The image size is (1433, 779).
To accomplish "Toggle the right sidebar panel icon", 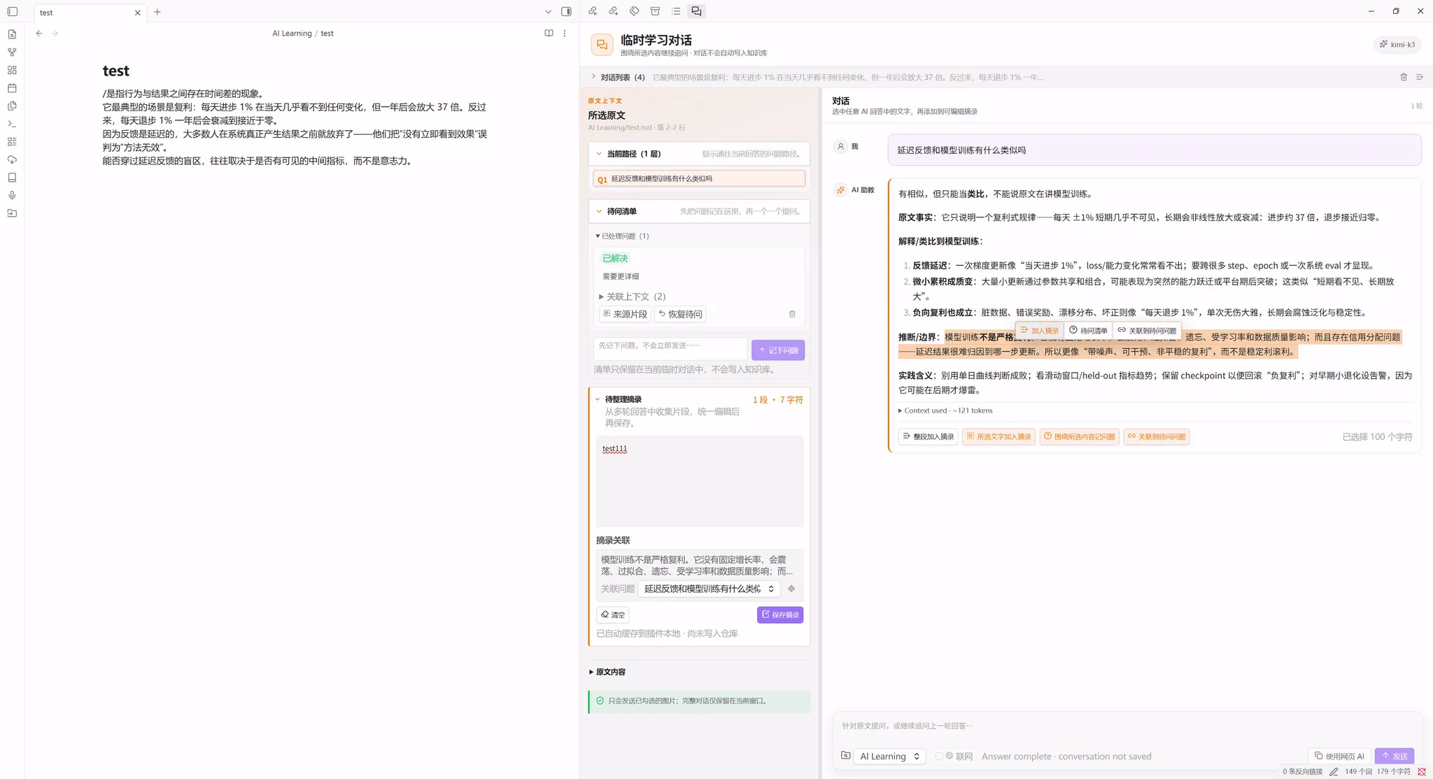I will [566, 12].
